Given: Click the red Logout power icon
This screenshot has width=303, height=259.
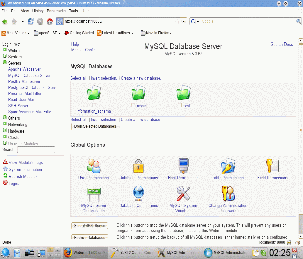Looking at the screenshot, I should point(5,182).
